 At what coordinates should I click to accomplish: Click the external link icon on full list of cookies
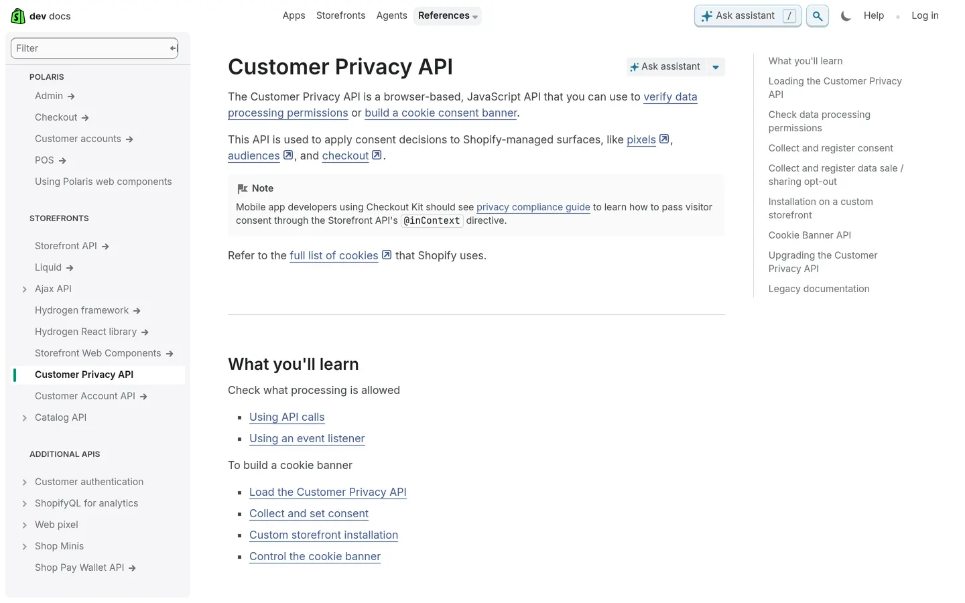point(386,255)
